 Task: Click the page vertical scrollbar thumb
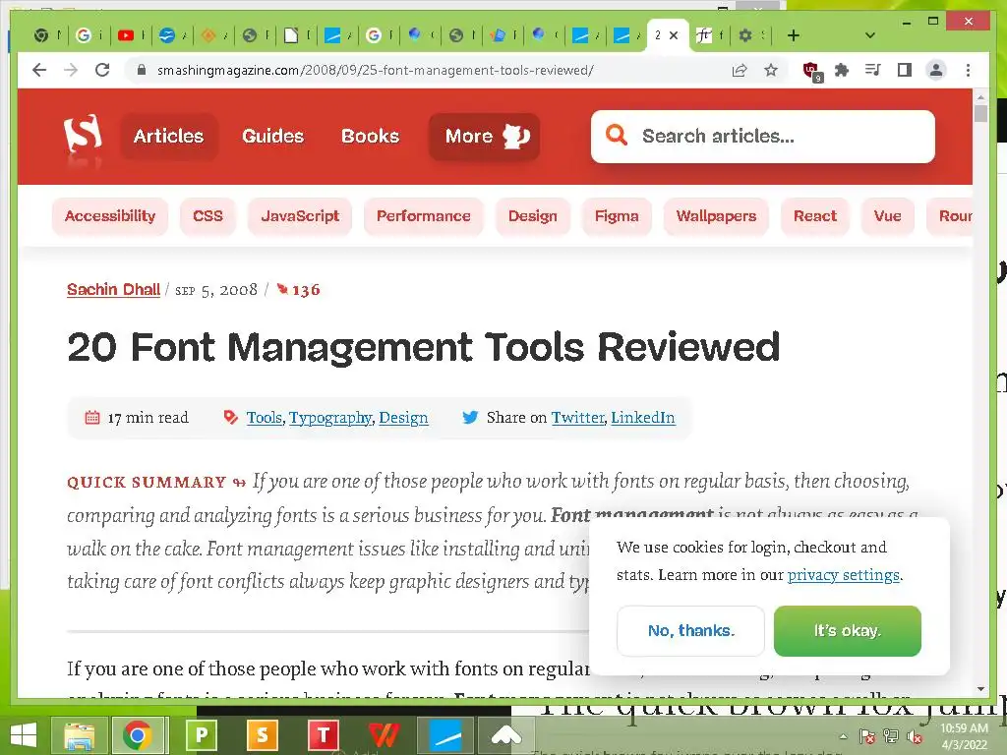[x=980, y=114]
